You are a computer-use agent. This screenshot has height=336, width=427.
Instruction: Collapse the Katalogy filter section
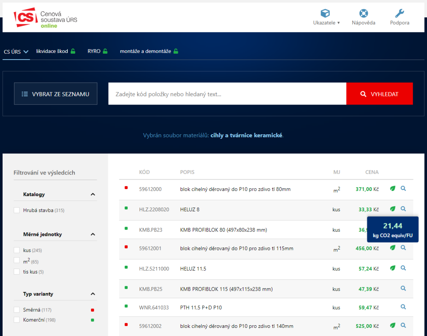point(93,194)
